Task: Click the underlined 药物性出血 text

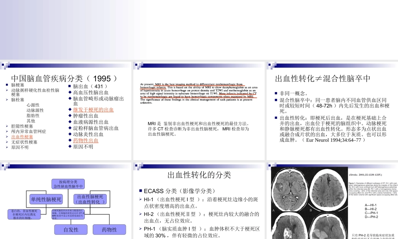Action: (x=85, y=140)
